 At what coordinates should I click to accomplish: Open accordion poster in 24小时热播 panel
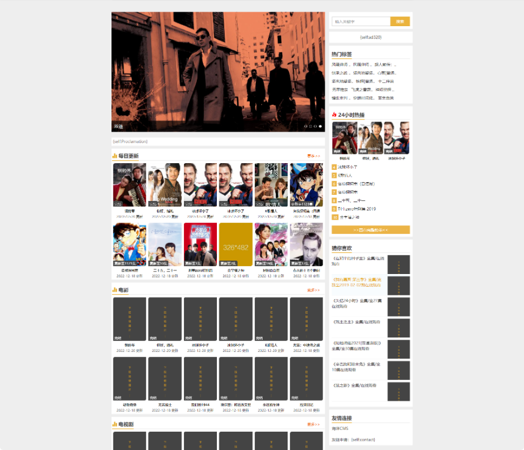[344, 138]
